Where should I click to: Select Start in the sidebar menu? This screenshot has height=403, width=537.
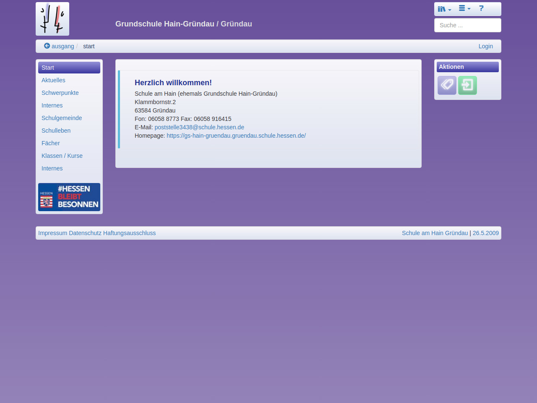click(x=48, y=68)
